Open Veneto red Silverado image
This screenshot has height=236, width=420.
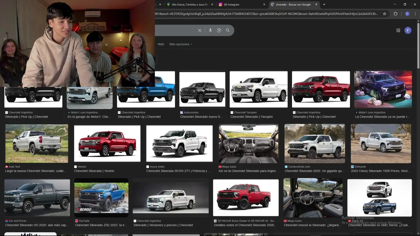[107, 144]
